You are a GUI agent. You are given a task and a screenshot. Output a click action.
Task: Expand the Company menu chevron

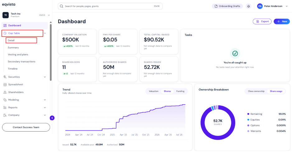pyautogui.click(x=45, y=115)
